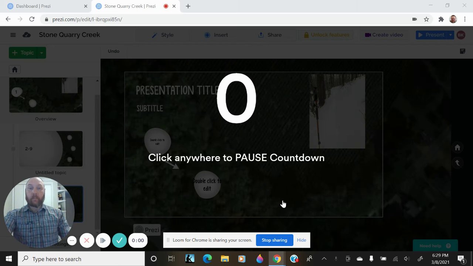The image size is (473, 266).
Task: Open the presenter notes icon
Action: pyautogui.click(x=462, y=51)
